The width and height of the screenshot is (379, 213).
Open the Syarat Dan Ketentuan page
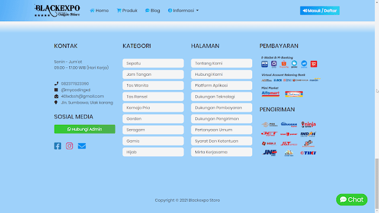pos(221,141)
